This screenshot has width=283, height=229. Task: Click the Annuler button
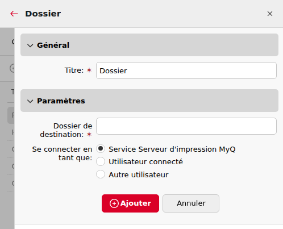(191, 203)
